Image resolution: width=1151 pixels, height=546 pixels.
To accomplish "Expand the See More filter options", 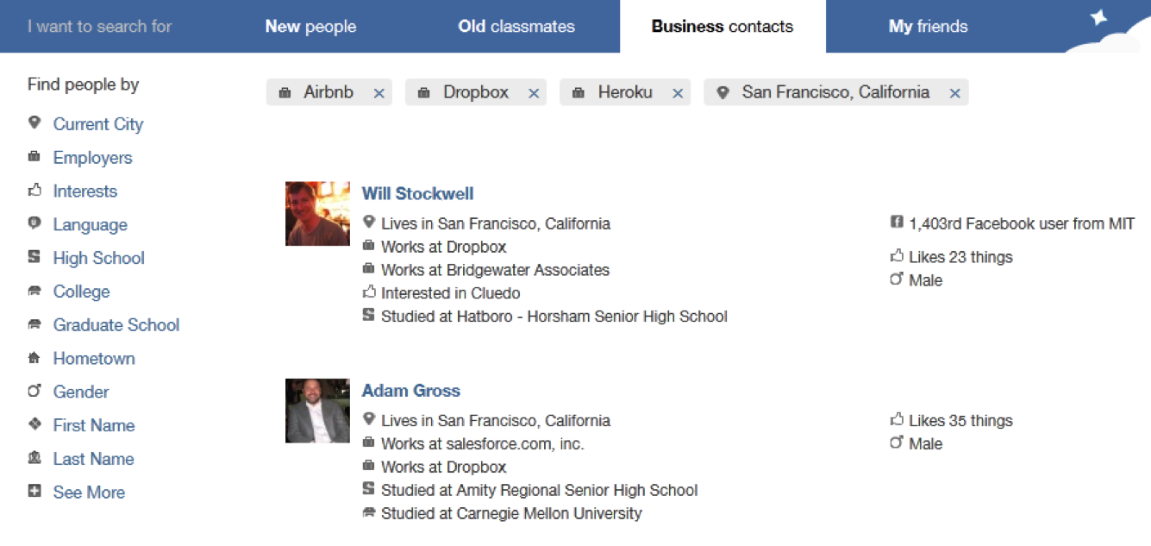I will [88, 493].
